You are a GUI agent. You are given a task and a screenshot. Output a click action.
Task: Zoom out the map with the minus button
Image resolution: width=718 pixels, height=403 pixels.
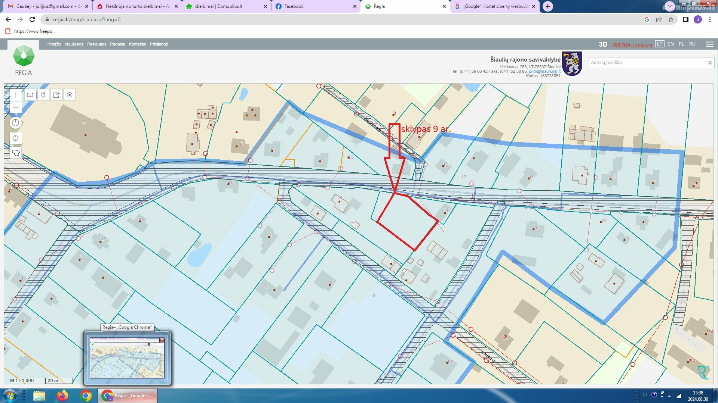click(15, 107)
